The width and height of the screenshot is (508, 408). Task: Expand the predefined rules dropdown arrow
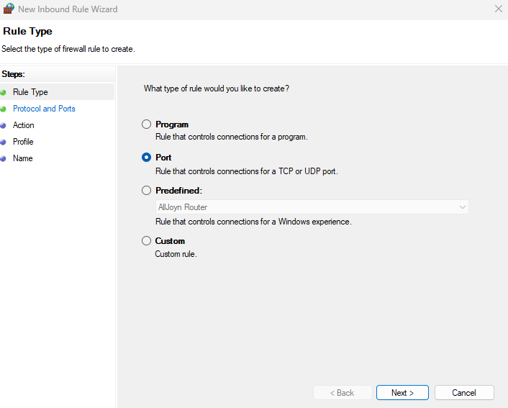pos(462,207)
